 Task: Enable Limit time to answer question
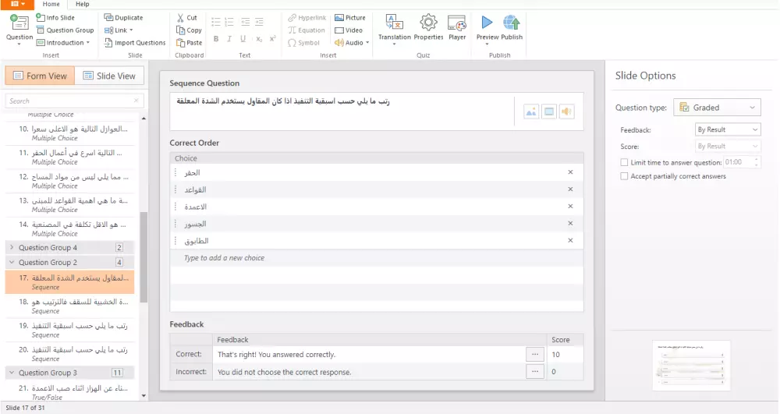click(624, 162)
